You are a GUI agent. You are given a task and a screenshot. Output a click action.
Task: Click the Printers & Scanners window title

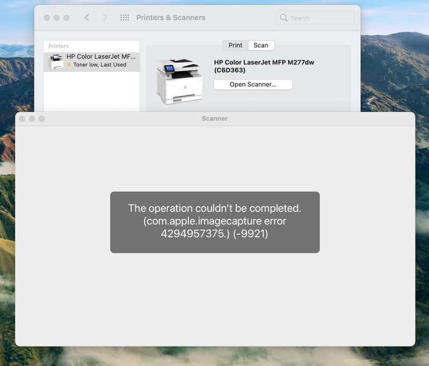pyautogui.click(x=171, y=18)
